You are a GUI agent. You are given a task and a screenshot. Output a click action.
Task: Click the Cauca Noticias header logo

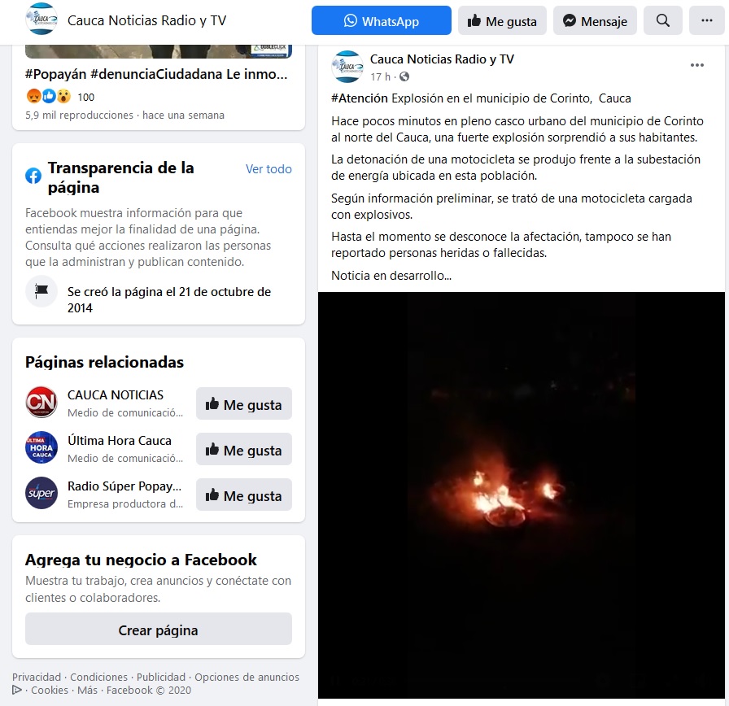[41, 19]
